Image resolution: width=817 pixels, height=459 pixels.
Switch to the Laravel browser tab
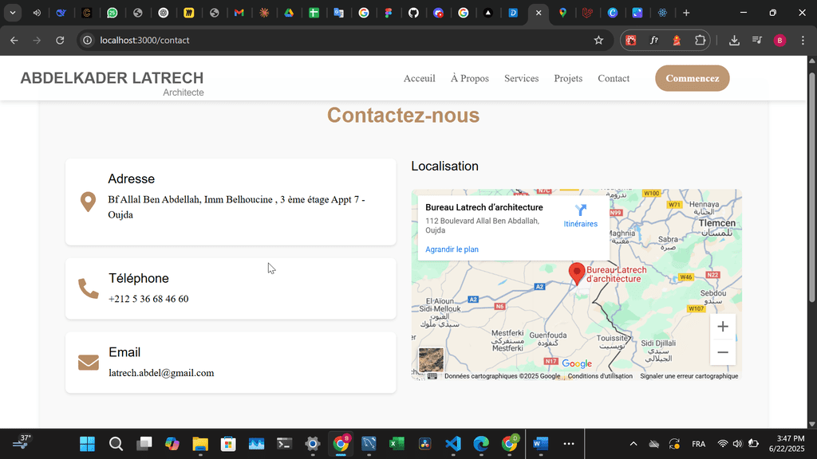click(588, 13)
